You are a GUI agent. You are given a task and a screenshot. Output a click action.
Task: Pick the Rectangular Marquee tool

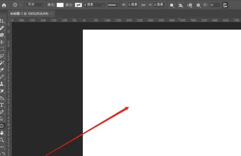2,49
